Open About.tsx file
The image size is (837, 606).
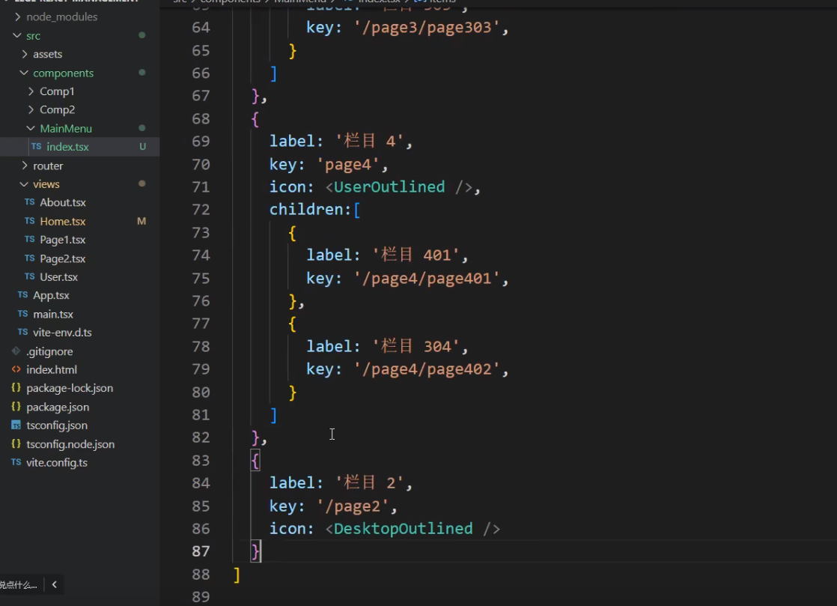point(62,202)
